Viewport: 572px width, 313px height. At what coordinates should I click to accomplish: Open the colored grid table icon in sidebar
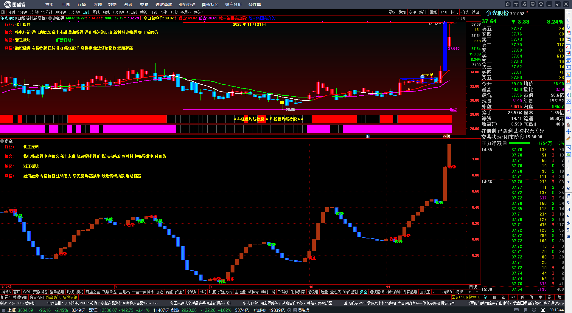click(x=568, y=40)
